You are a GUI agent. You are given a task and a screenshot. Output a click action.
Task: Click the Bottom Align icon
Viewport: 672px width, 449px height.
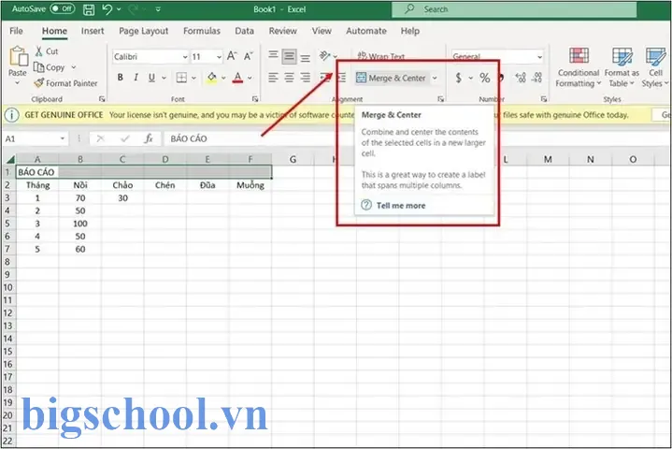tap(305, 57)
